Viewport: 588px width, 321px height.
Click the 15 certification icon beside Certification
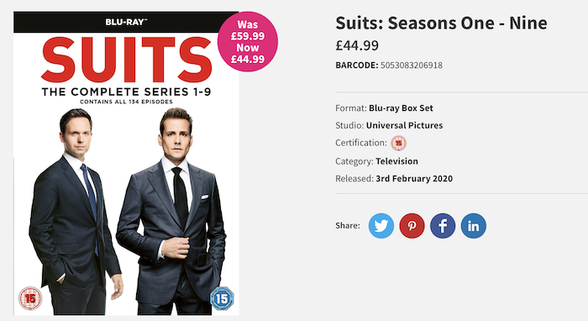(399, 143)
